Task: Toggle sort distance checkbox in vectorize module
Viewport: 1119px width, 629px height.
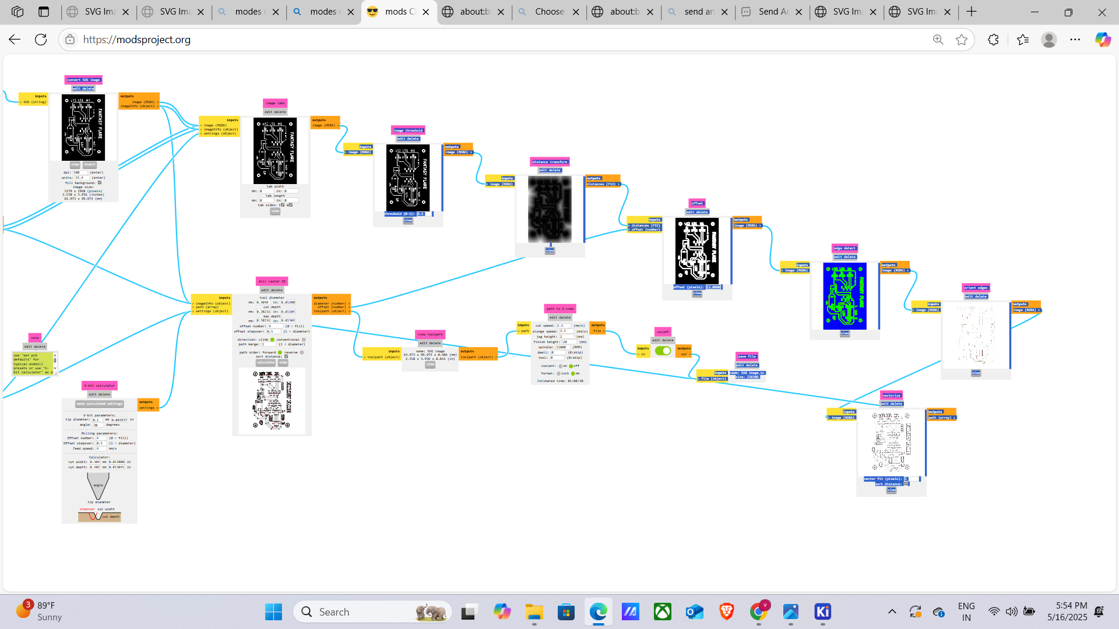Action: pos(906,484)
